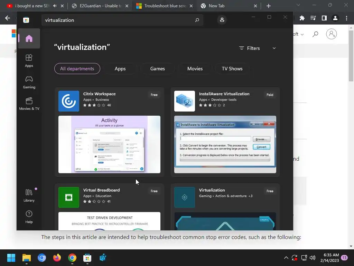The height and width of the screenshot is (266, 354).
Task: Toggle Chrome side panel icon
Action: coord(324,18)
